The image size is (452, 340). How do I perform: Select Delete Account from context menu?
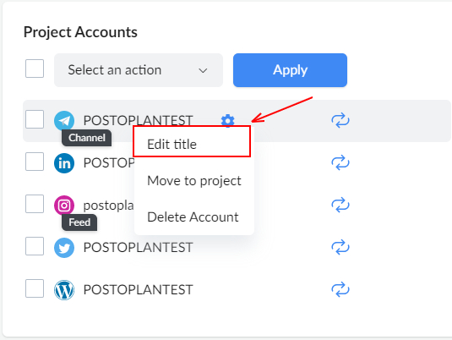pyautogui.click(x=194, y=217)
